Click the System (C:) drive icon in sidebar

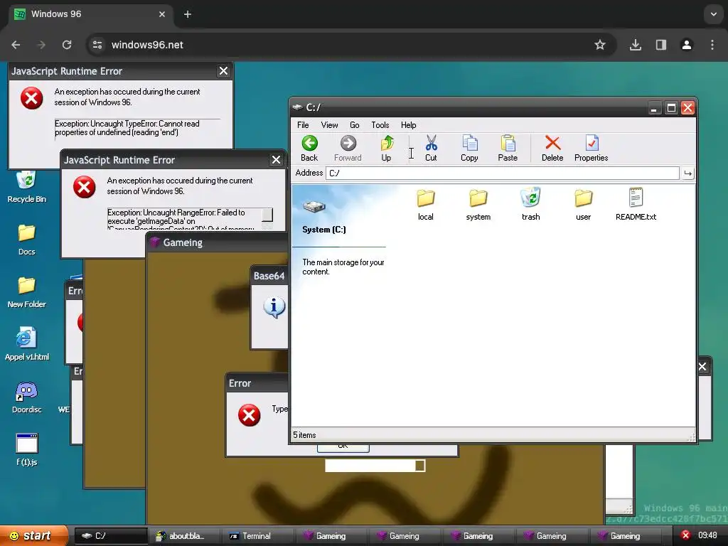click(x=314, y=205)
